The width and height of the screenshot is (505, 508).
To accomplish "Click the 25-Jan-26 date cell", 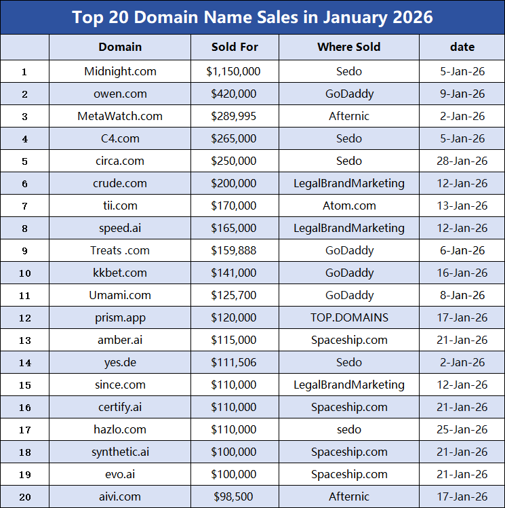I will tap(462, 429).
